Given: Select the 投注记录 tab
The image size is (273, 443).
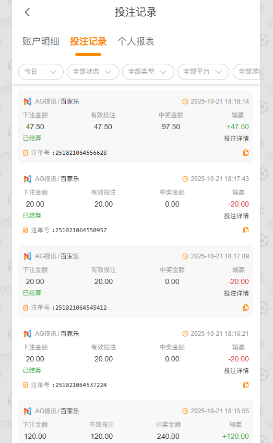Looking at the screenshot, I should (88, 41).
